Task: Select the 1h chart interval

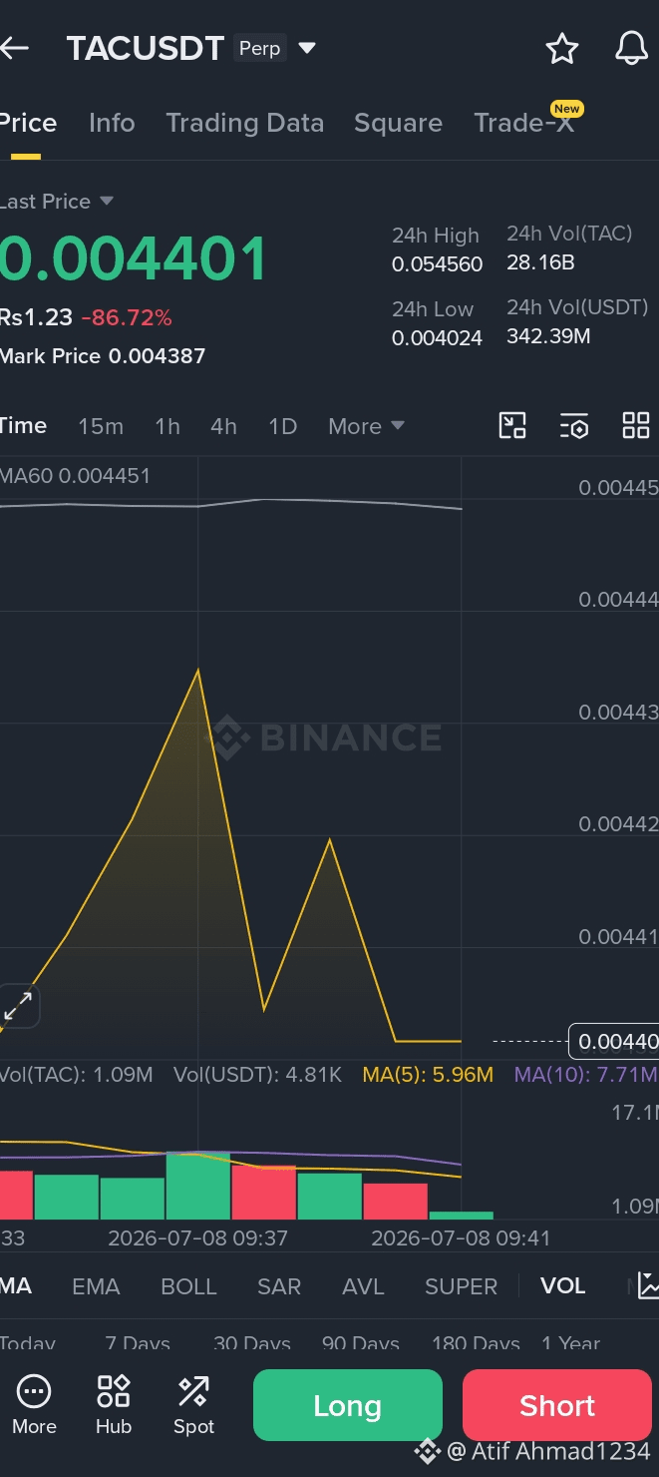Action: 167,426
